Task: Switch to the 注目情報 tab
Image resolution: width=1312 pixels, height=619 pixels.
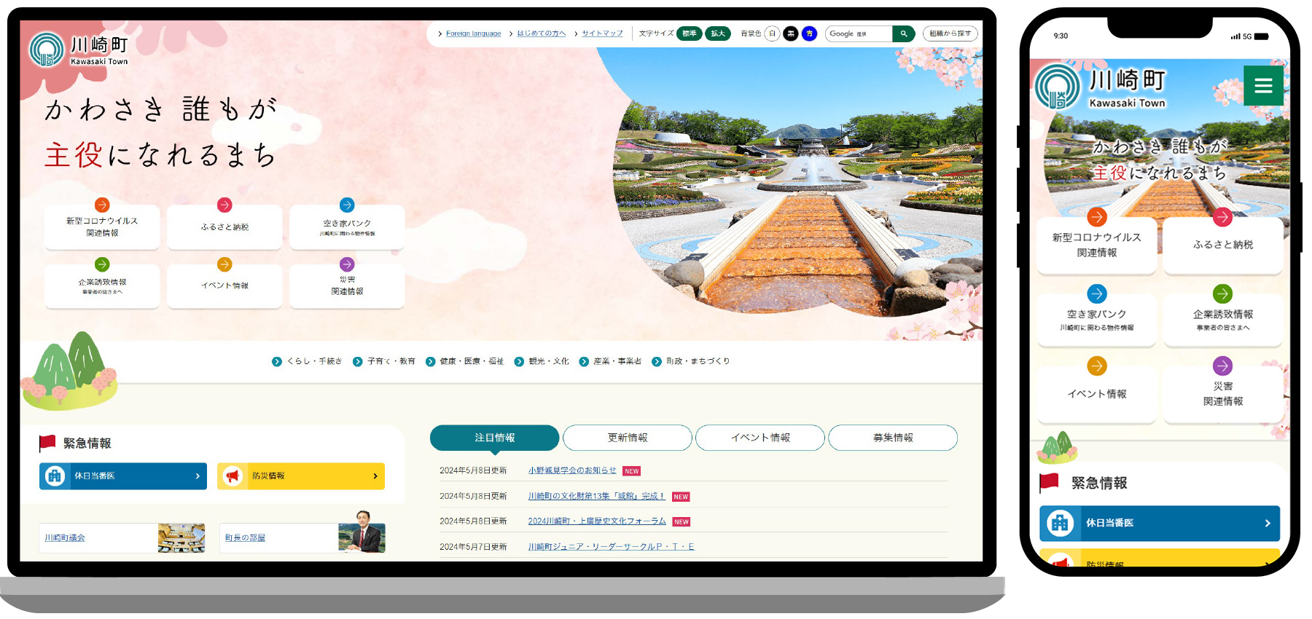Action: pyautogui.click(x=495, y=438)
